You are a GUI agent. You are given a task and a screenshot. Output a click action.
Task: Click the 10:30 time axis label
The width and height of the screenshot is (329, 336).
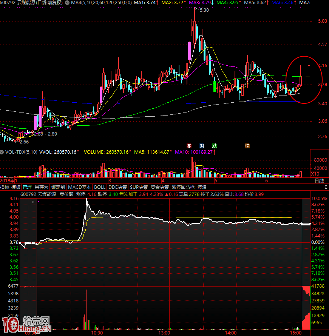tap(97, 333)
